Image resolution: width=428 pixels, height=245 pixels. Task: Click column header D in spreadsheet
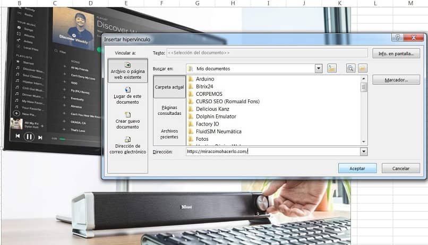[91, 3]
